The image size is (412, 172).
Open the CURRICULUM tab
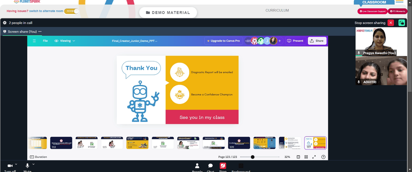pyautogui.click(x=277, y=11)
